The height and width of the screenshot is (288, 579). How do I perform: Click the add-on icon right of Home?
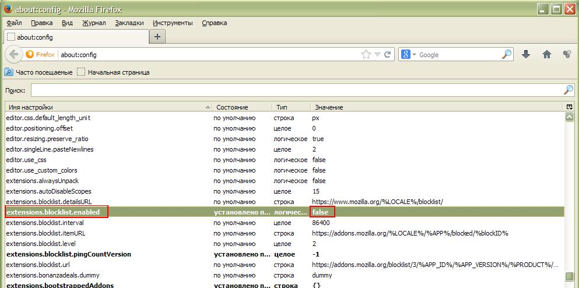567,54
